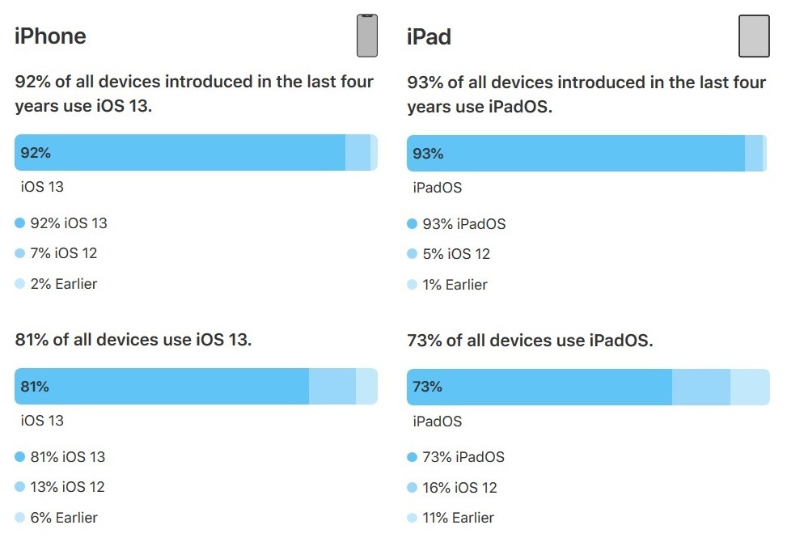The width and height of the screenshot is (787, 538).
Task: Click the "iPad" section heading
Action: click(x=429, y=37)
